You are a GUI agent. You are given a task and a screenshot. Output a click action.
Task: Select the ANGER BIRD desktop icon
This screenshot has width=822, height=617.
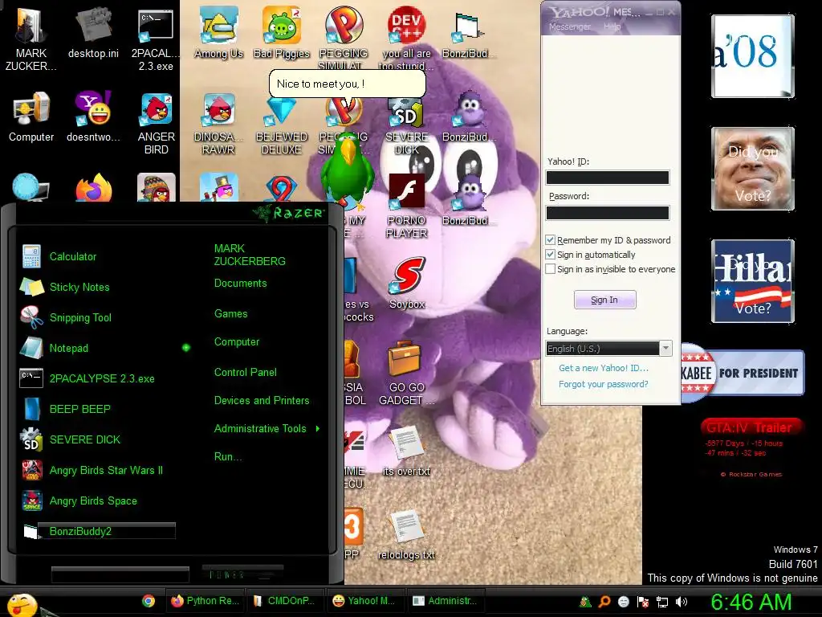point(156,123)
